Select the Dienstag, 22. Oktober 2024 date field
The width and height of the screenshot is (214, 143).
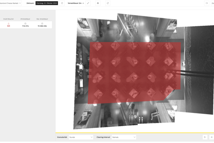click(x=47, y=3)
